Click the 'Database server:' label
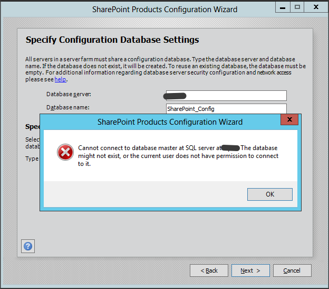The width and height of the screenshot is (329, 289). tap(69, 94)
